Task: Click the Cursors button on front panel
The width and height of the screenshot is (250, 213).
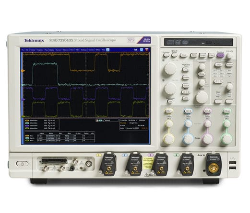Action: tap(186, 78)
